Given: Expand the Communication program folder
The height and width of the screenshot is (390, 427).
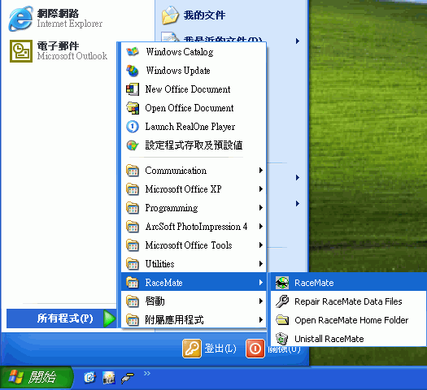Looking at the screenshot, I should (194, 171).
